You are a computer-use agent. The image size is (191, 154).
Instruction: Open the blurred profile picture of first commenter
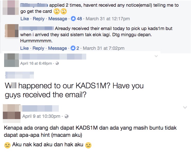click(11, 7)
